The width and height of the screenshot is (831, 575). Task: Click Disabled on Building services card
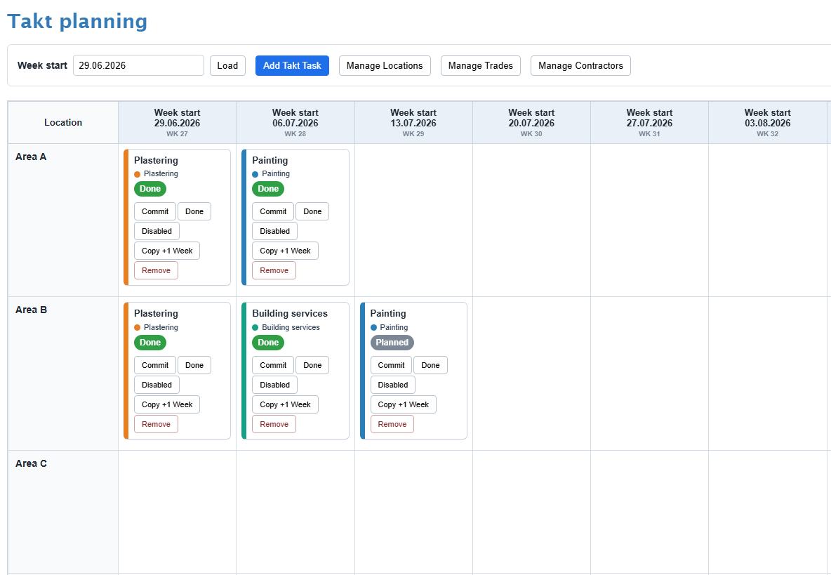274,385
